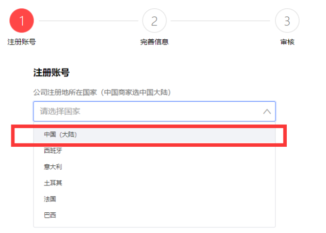Viewport: 326px width, 233px height.
Task: Click the 请选择国家 country select field
Action: coord(145,111)
